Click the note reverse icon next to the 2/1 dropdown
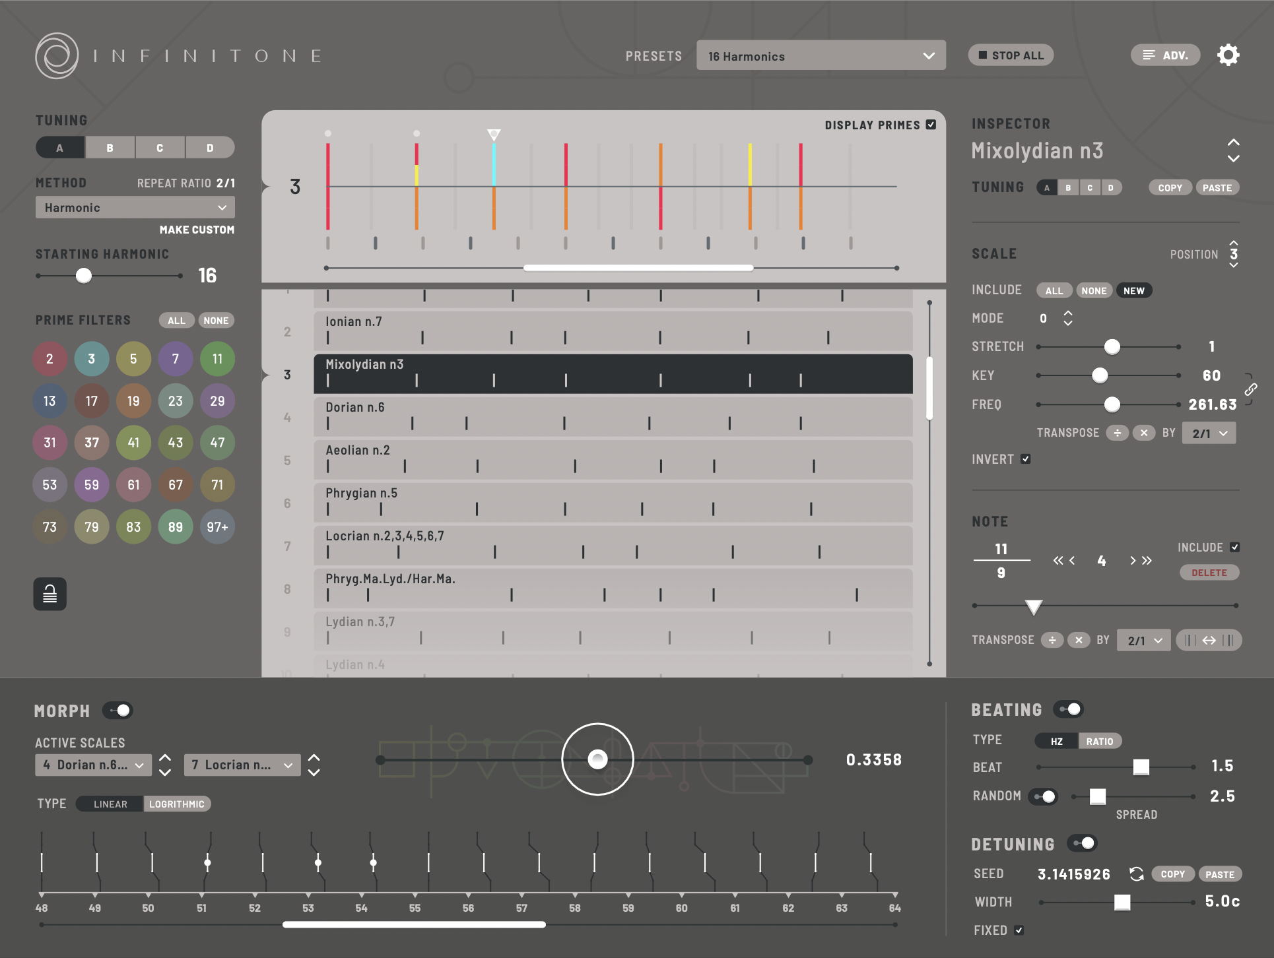The width and height of the screenshot is (1274, 958). (1209, 640)
